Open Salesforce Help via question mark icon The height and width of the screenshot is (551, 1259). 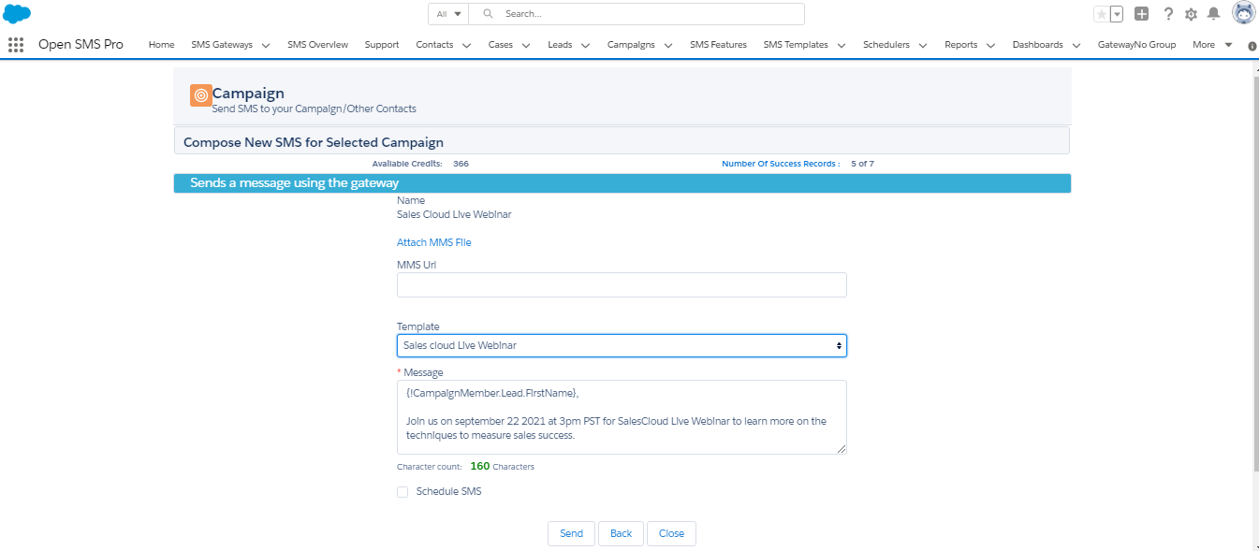(1168, 13)
